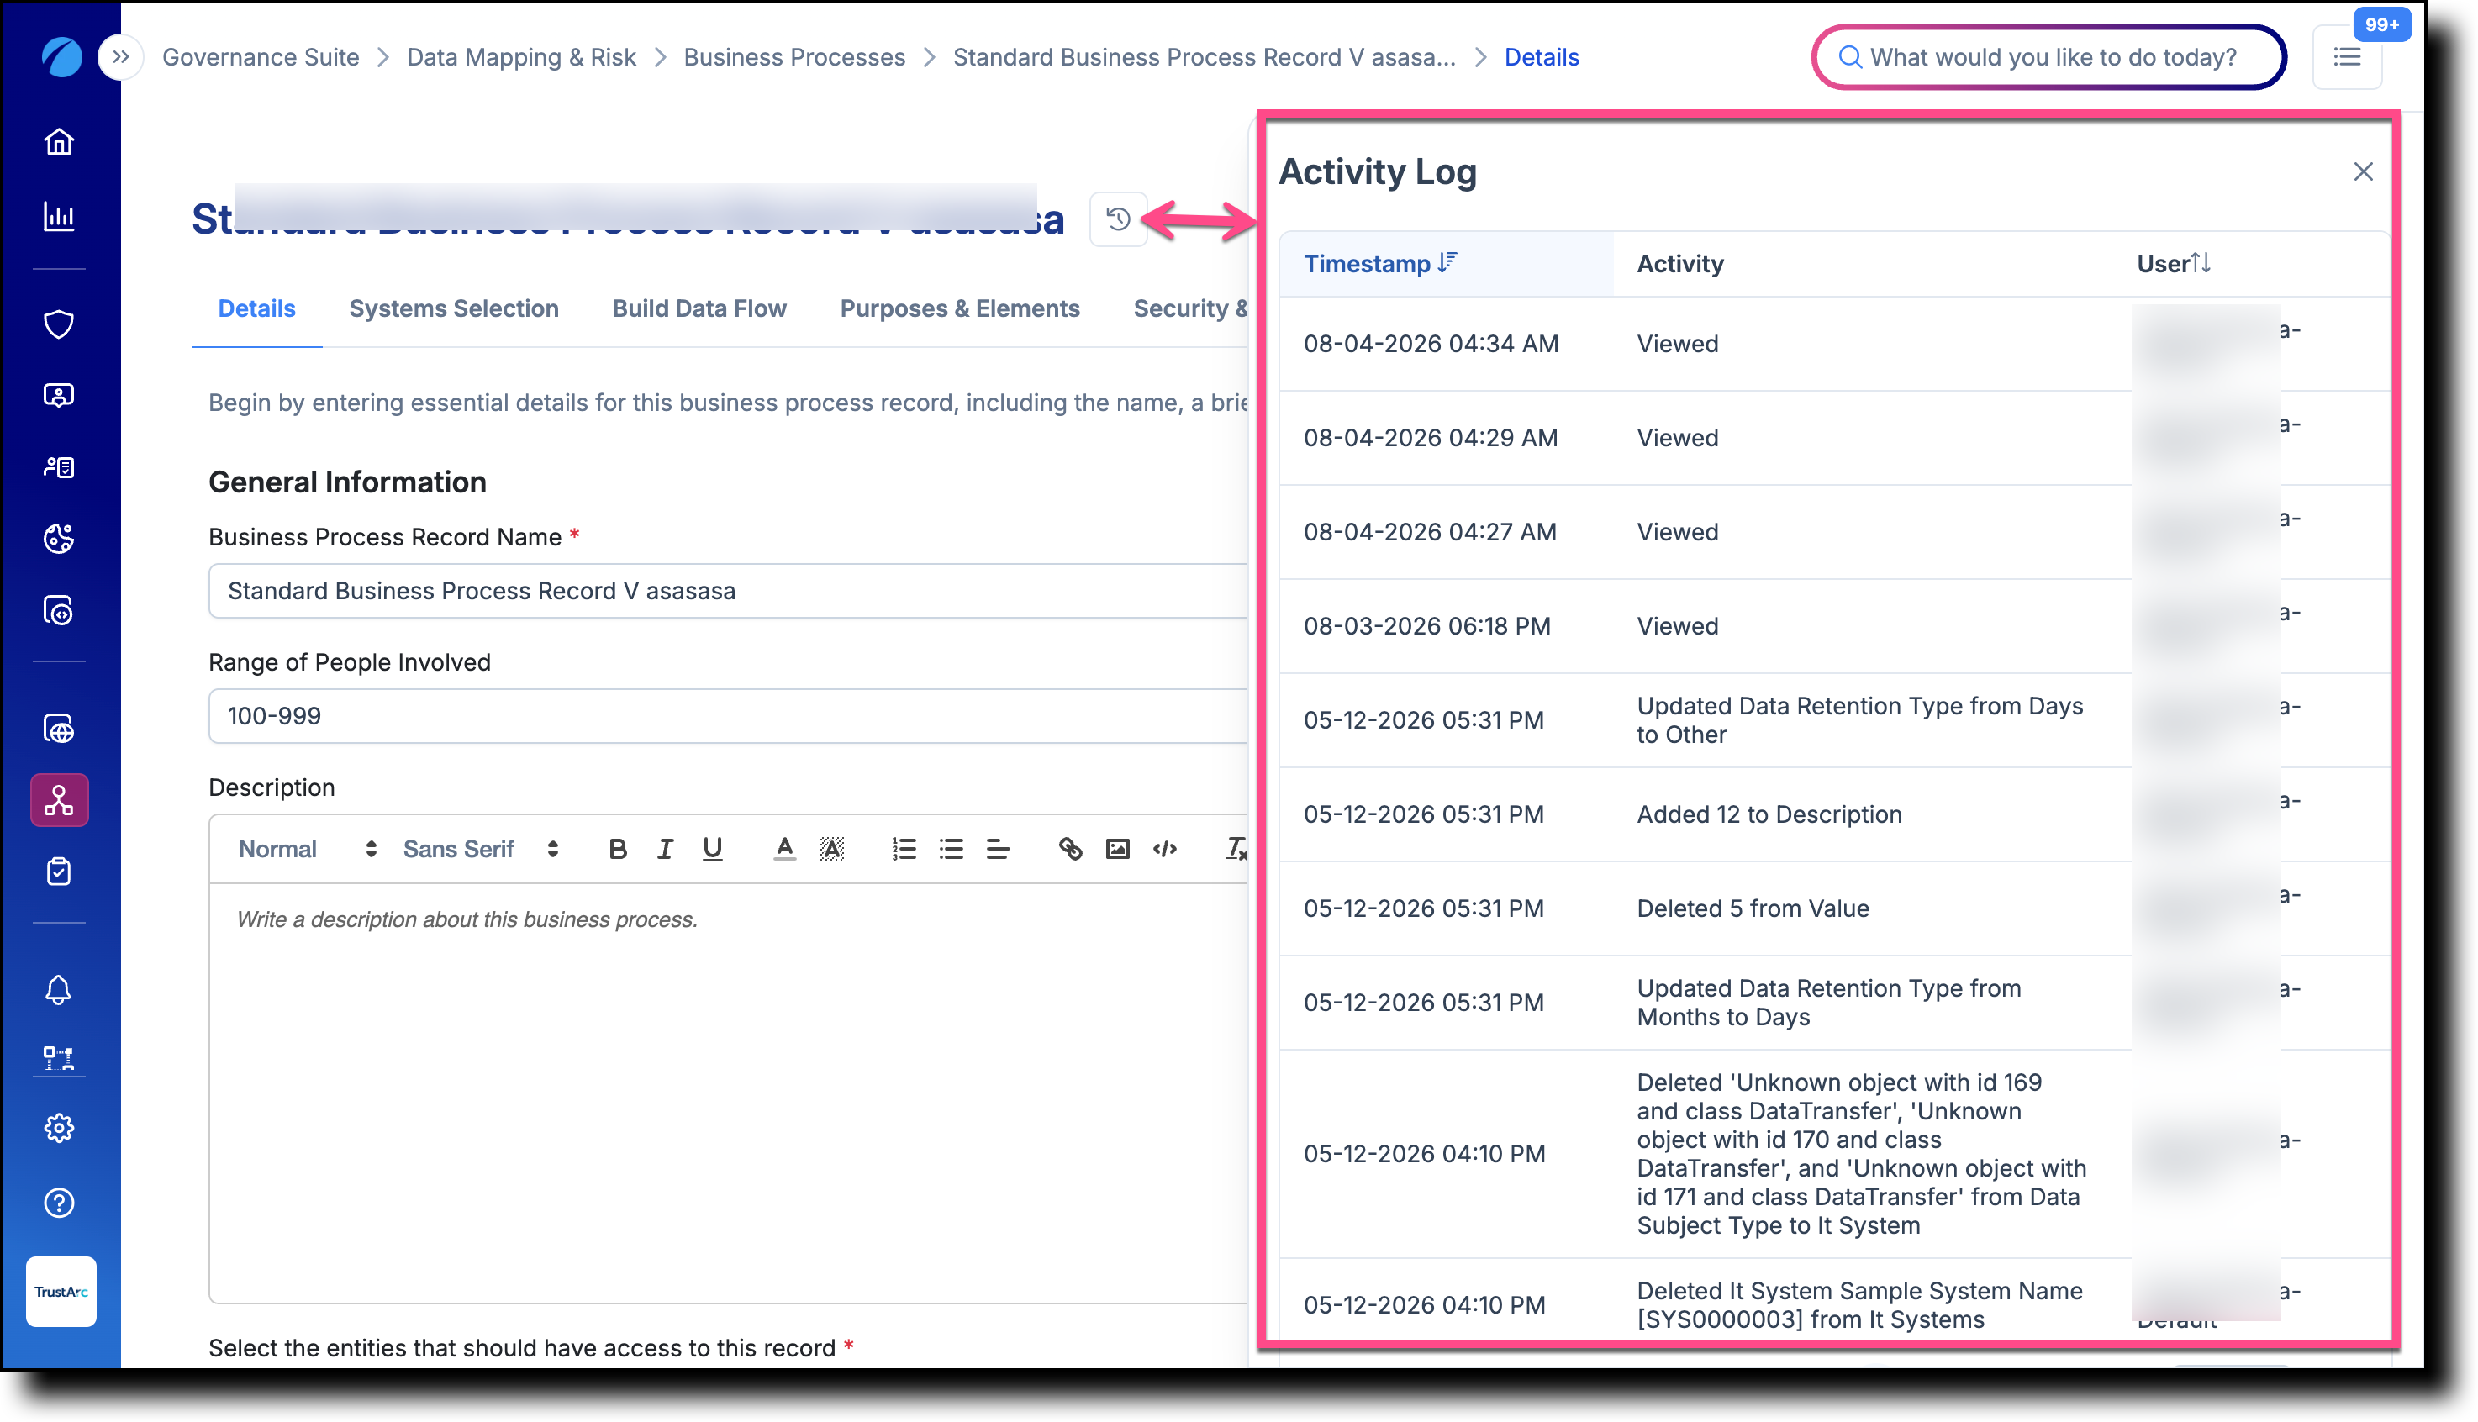Open the globe document sidebar icon
Screen dimensions: 2478x1422
click(59, 729)
